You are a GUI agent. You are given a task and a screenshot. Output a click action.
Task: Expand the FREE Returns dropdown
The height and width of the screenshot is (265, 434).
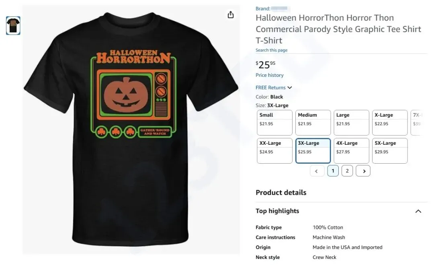coord(274,88)
